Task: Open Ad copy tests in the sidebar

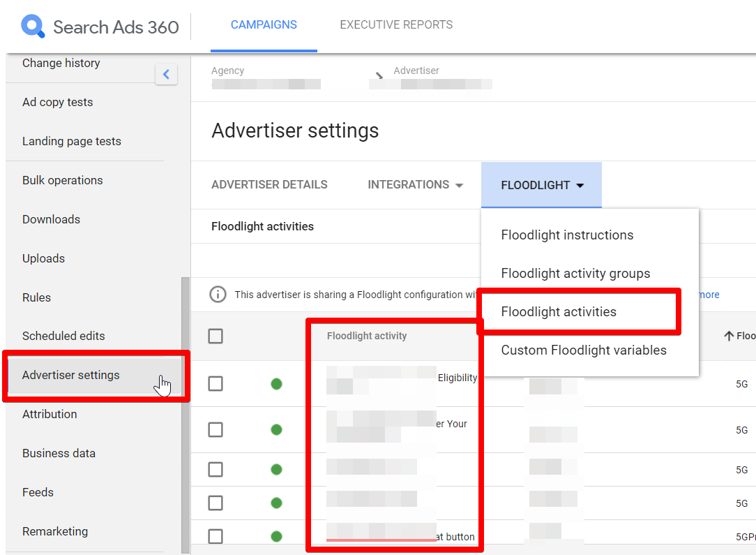Action: (57, 103)
